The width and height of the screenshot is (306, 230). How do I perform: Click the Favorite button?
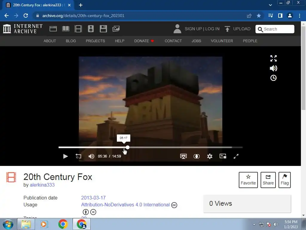(248, 180)
